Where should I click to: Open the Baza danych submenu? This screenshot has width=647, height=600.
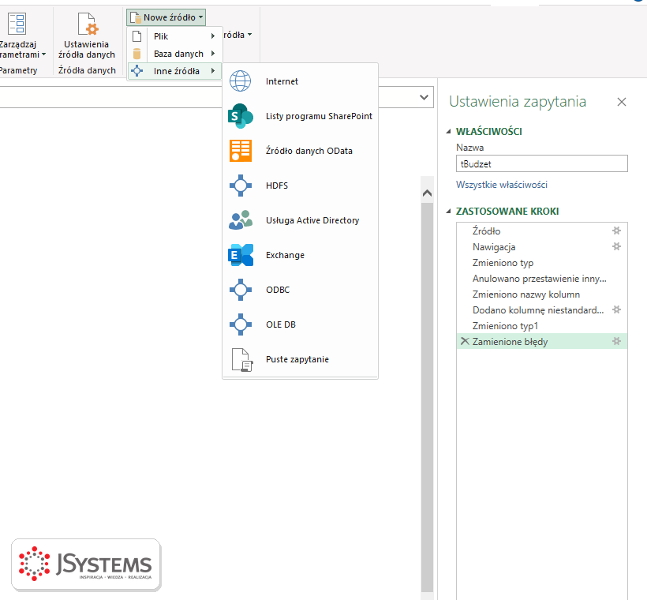(x=174, y=54)
